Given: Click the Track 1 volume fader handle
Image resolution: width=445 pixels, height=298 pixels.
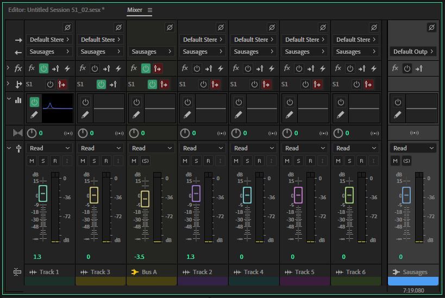Looking at the screenshot, I should click(x=43, y=193).
